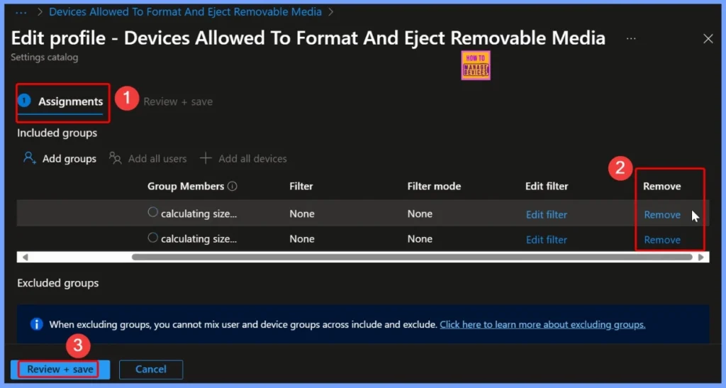The width and height of the screenshot is (726, 388).
Task: Click the HTMD How To Manage Devices logo
Action: [x=476, y=65]
